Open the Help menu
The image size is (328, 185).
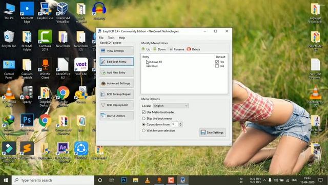click(122, 38)
